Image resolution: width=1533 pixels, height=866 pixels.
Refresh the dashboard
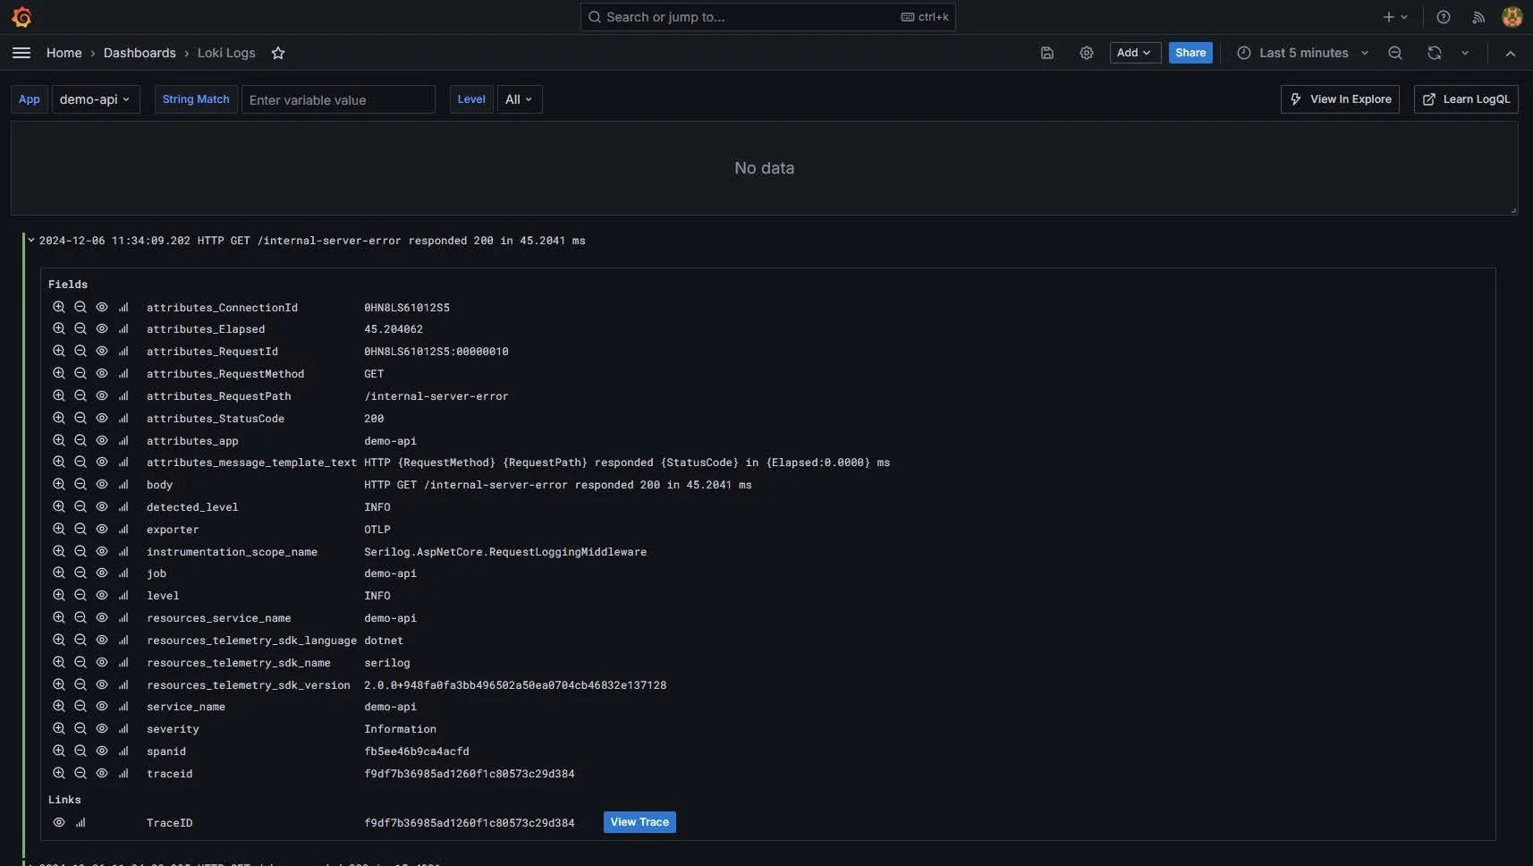[1435, 53]
